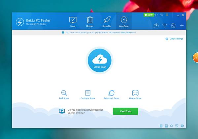Click the Baidu PC Faster lightning logo

tap(20, 22)
